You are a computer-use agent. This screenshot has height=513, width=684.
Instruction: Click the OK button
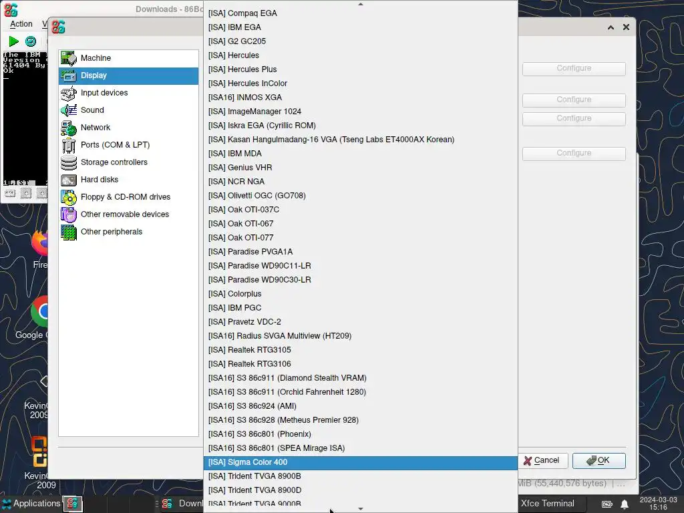coord(598,461)
